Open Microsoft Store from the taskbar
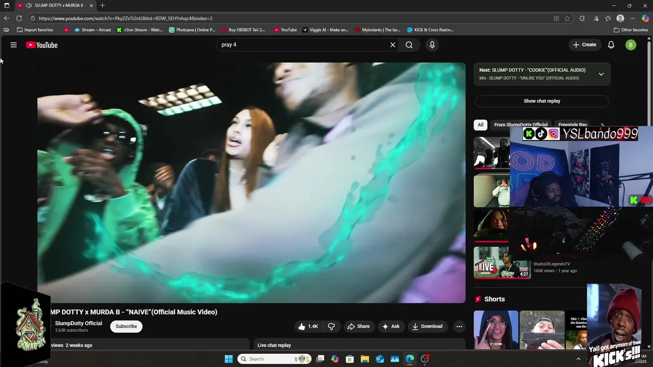 (x=350, y=359)
